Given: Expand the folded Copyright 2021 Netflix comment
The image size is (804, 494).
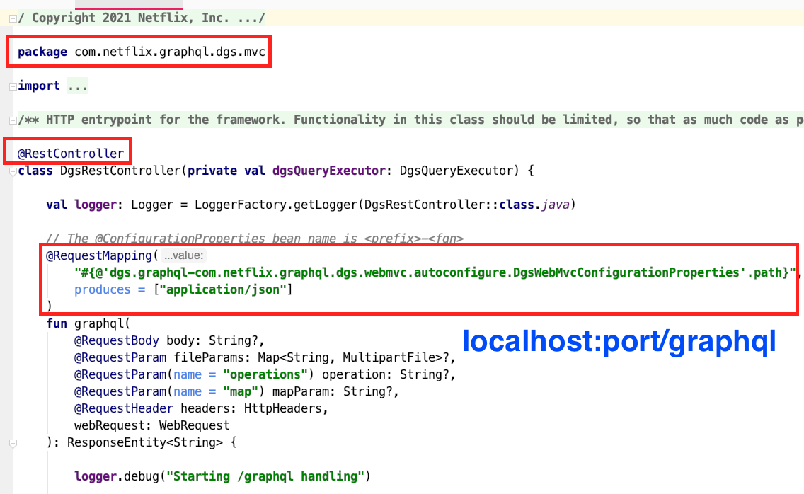Looking at the screenshot, I should click(x=13, y=19).
